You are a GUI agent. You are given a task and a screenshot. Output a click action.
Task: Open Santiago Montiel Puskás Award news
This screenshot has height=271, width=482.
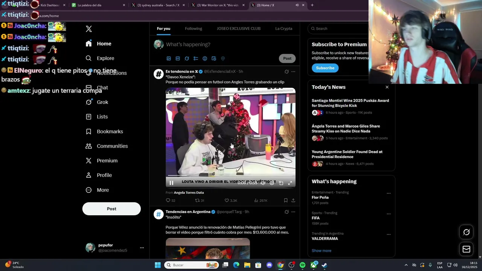(350, 103)
